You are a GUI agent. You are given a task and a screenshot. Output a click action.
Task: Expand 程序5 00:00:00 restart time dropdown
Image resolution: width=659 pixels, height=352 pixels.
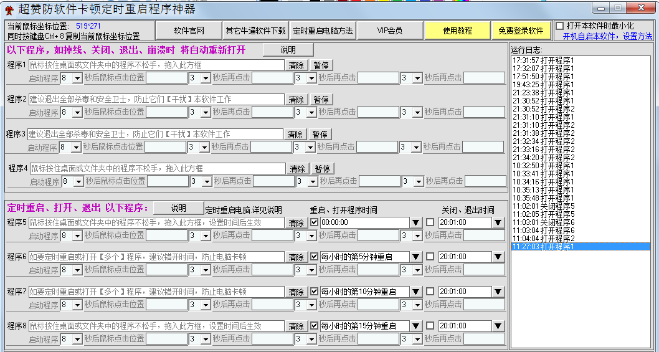[x=415, y=222]
